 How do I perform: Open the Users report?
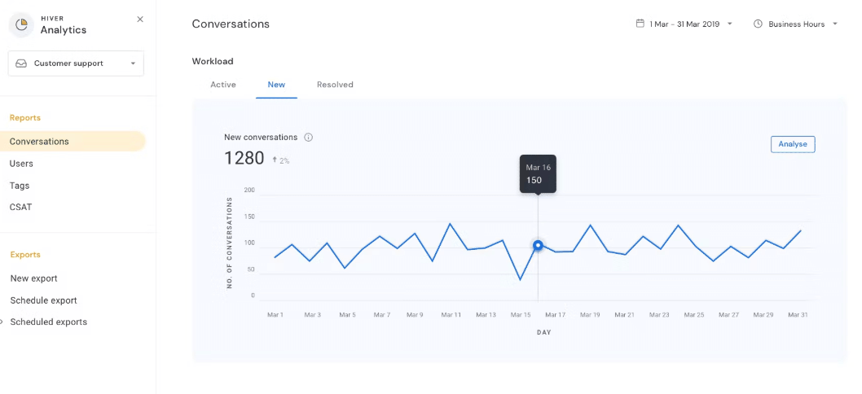pyautogui.click(x=21, y=164)
